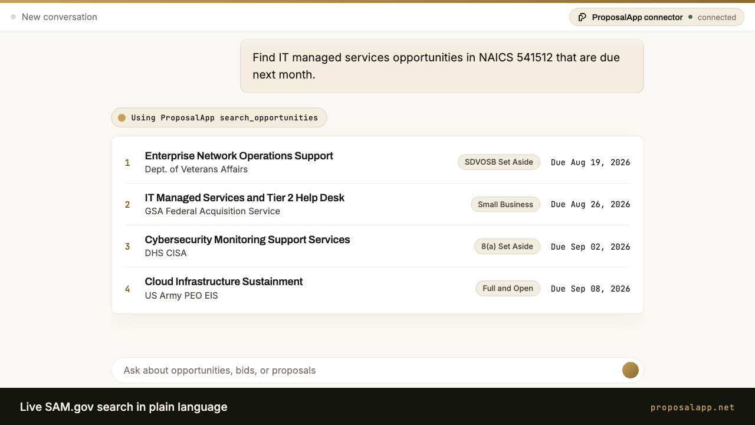Click the Due Aug 26, 2026 date
The image size is (755, 425).
pos(590,204)
